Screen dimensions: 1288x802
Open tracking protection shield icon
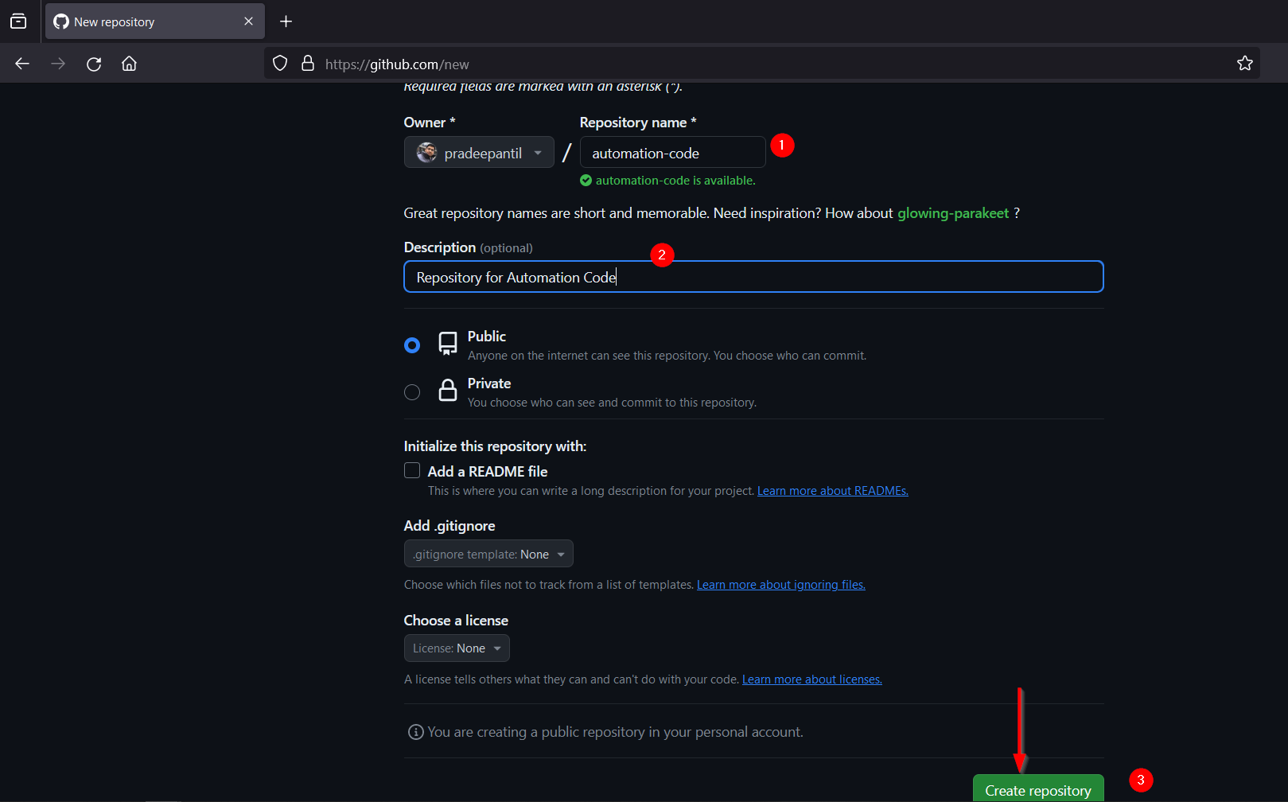[x=280, y=64]
